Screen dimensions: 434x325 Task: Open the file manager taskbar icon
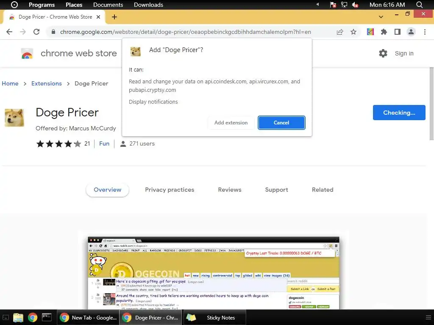click(x=18, y=317)
